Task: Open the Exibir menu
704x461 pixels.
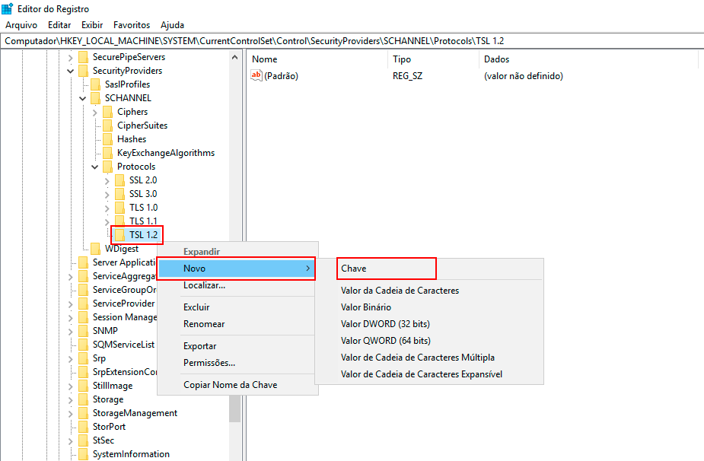Action: 92,25
